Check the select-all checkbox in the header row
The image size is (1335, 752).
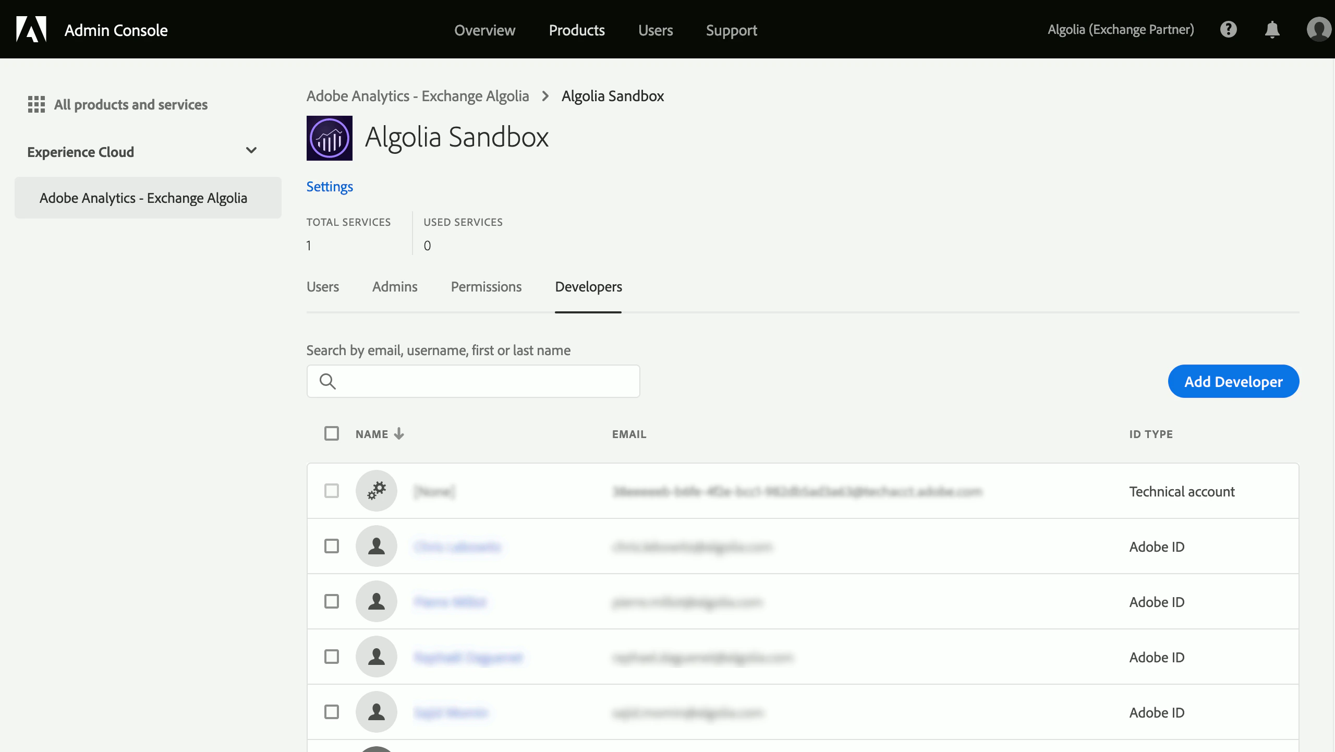tap(332, 433)
